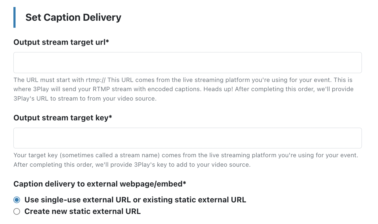378x224 pixels.
Task: Click the help text beginning 'Your target key'
Action: pyautogui.click(x=186, y=160)
